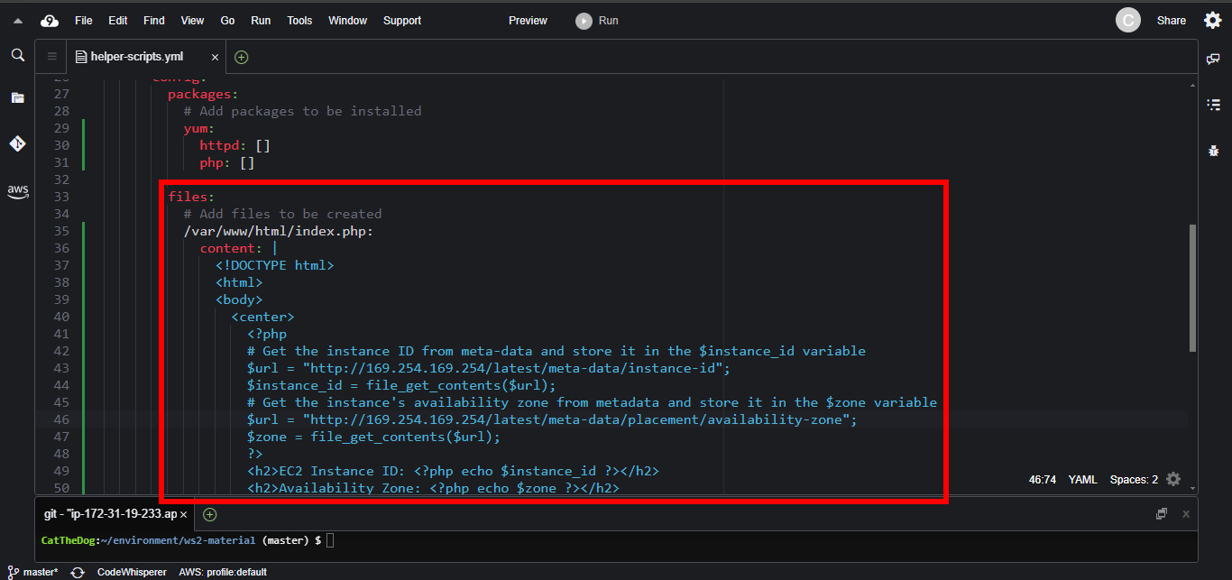The image size is (1232, 580).
Task: Click the editor vertical scrollbar thumb
Action: tap(1192, 287)
